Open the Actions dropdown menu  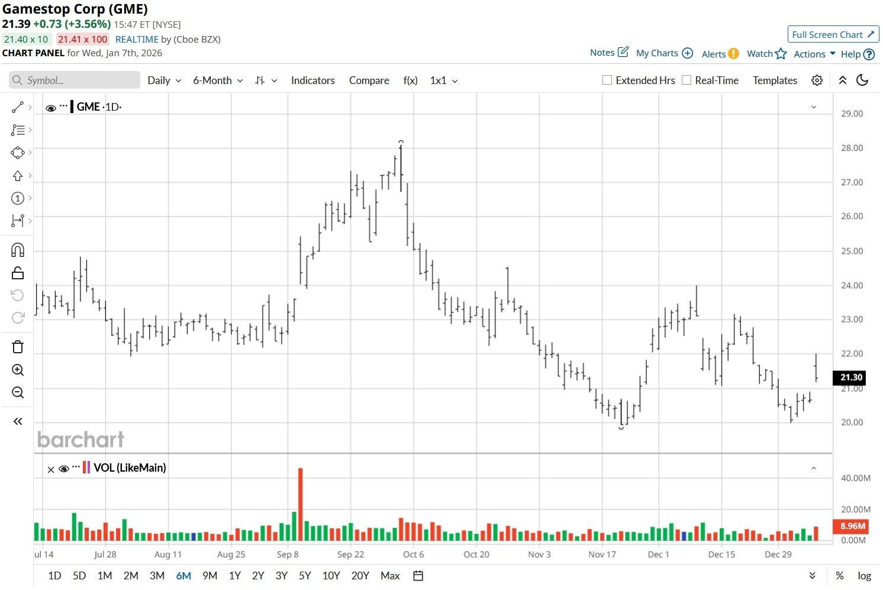pyautogui.click(x=814, y=54)
